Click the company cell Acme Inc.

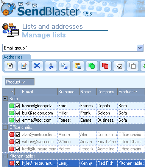[x=107, y=149]
